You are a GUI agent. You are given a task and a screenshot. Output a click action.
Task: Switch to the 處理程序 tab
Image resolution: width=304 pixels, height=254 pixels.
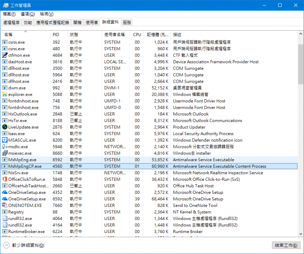coord(11,23)
